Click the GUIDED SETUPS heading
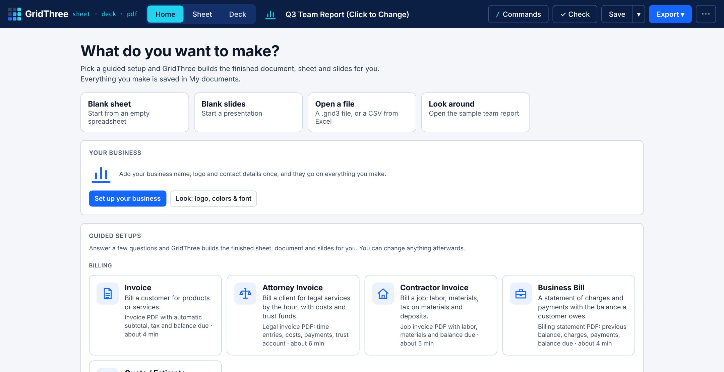724x372 pixels. coord(115,236)
